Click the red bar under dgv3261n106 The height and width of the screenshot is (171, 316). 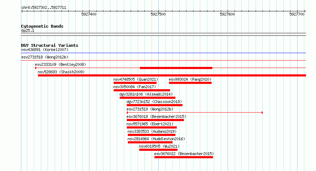click(x=147, y=98)
